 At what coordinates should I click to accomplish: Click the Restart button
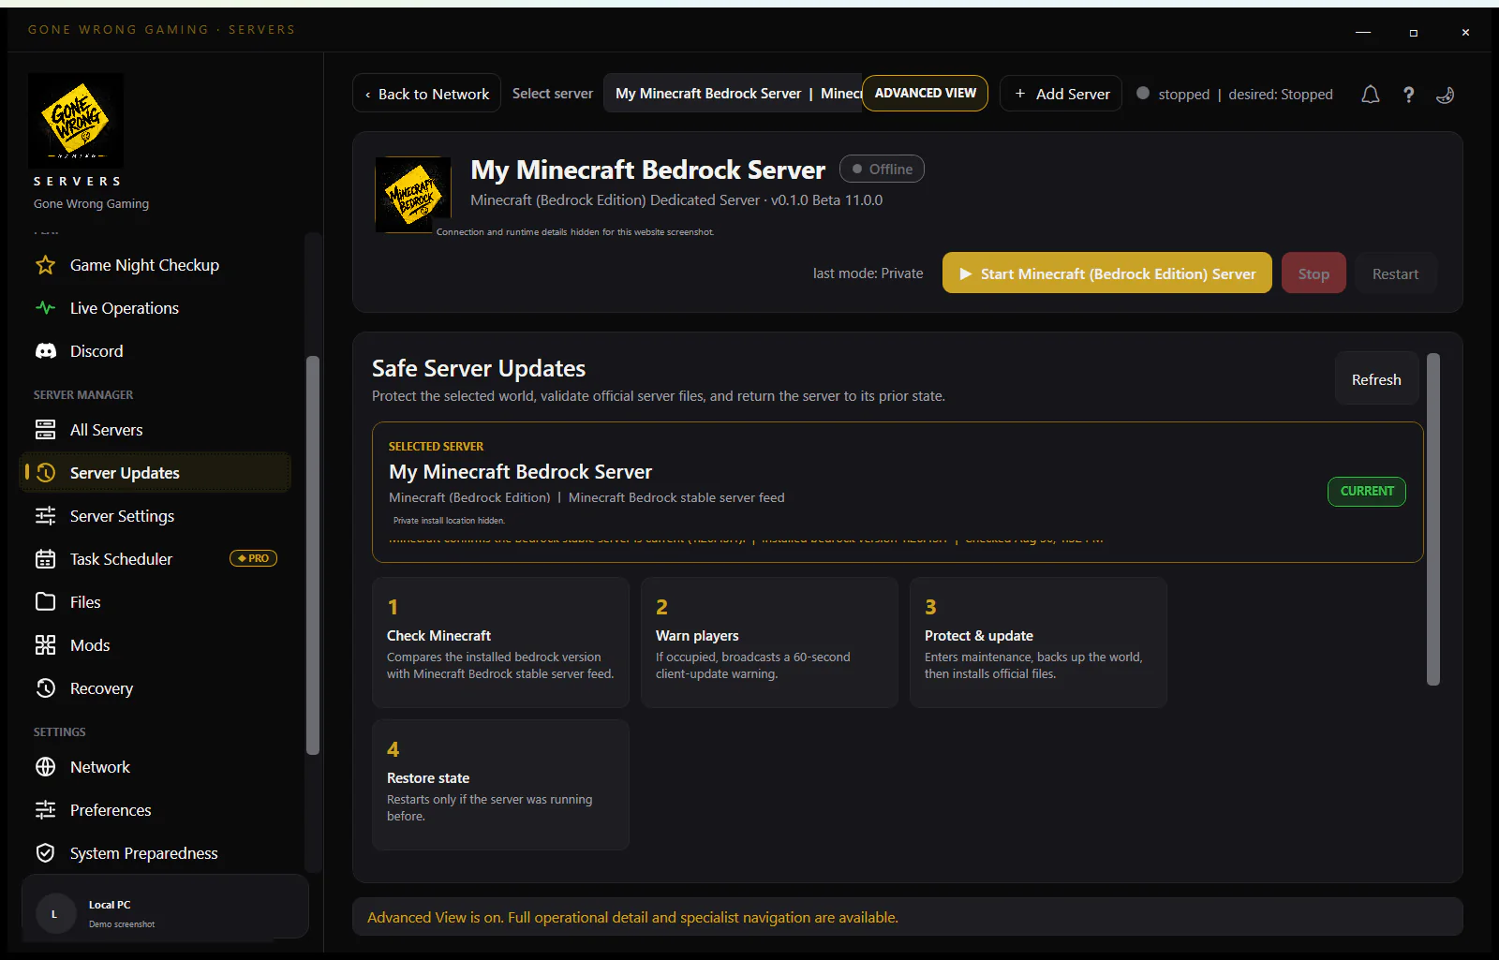(1395, 273)
